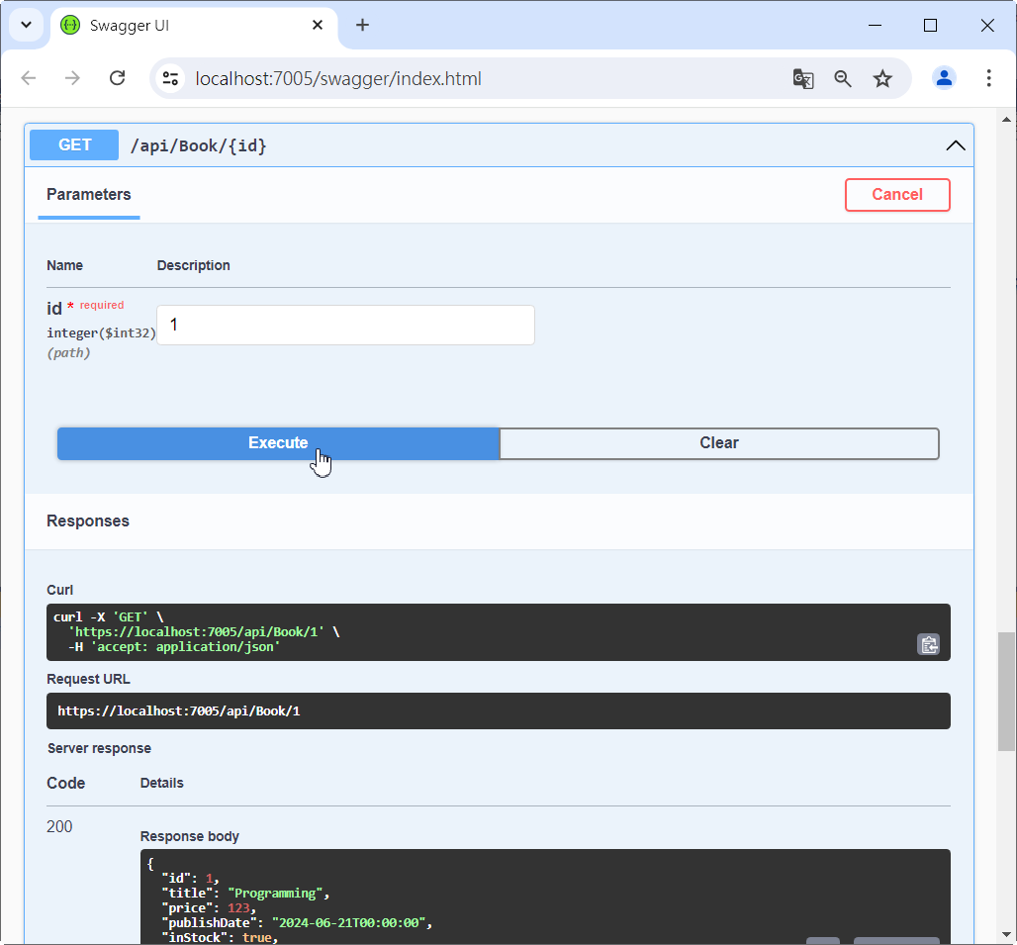Click the address bar URL

(x=338, y=79)
